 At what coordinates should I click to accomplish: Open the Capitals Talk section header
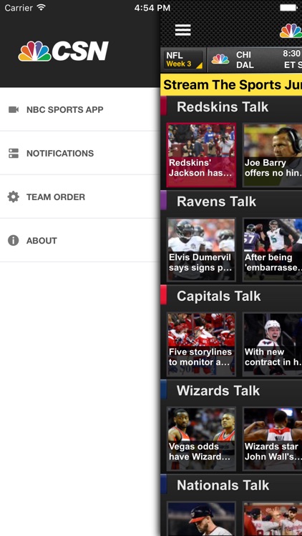pyautogui.click(x=231, y=296)
